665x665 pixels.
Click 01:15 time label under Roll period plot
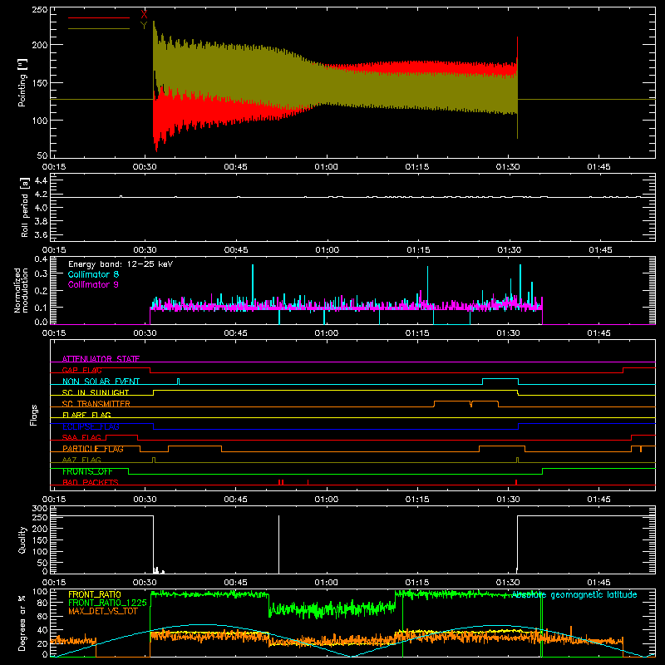tap(418, 250)
